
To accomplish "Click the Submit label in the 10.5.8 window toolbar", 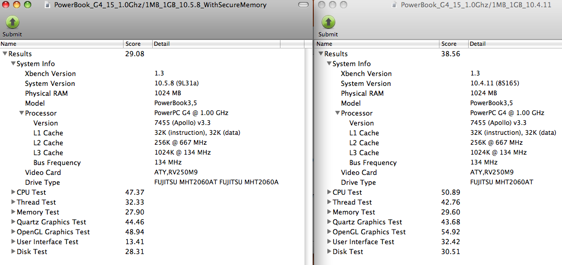I will pos(13,35).
